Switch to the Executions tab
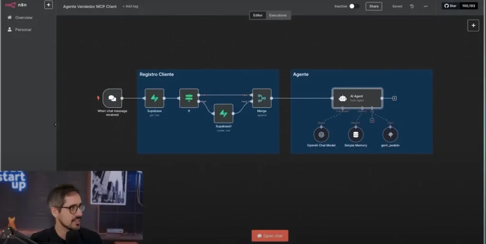The height and width of the screenshot is (244, 486). click(278, 15)
